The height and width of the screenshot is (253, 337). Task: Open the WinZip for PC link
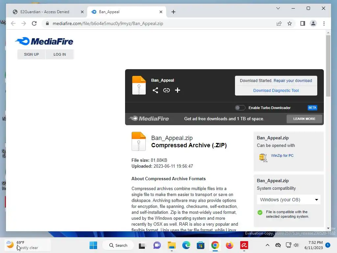click(x=282, y=155)
